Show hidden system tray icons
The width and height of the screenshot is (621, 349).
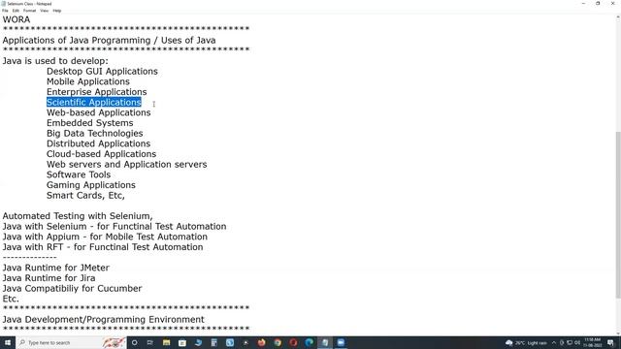pyautogui.click(x=554, y=342)
